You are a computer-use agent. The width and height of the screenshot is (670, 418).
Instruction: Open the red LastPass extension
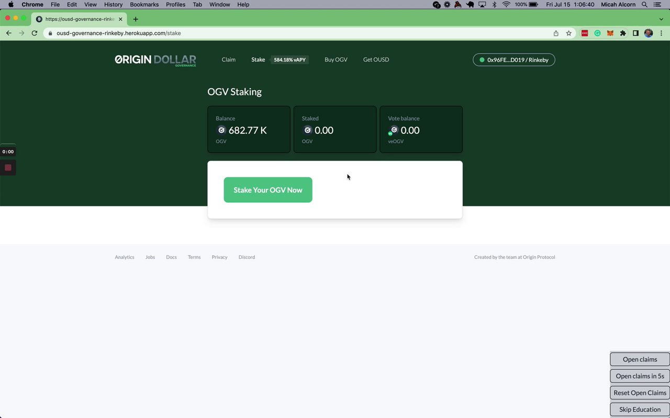point(585,33)
